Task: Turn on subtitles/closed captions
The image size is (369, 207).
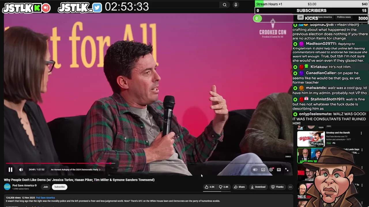Action: coord(263,170)
